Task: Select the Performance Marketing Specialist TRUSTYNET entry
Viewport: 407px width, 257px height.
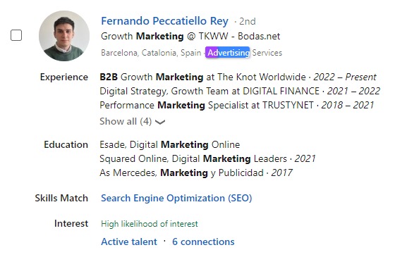Action: pos(237,105)
